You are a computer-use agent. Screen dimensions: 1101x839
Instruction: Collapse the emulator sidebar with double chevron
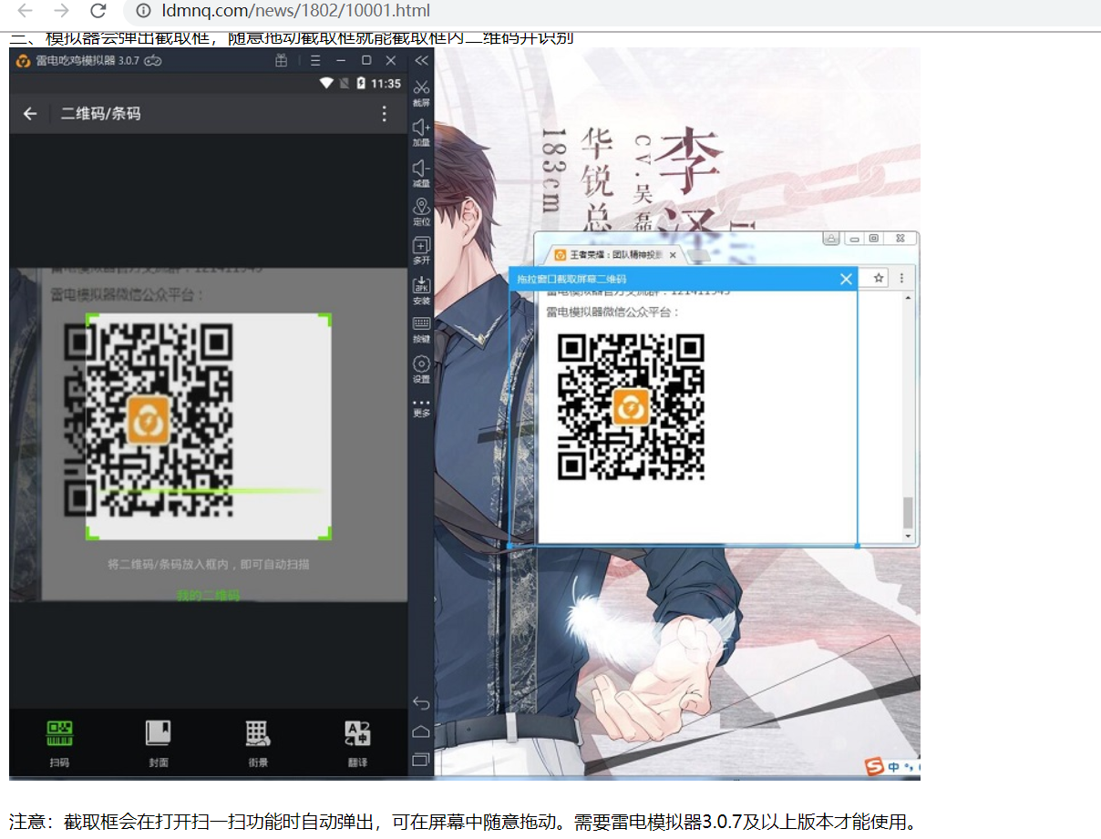(x=421, y=61)
